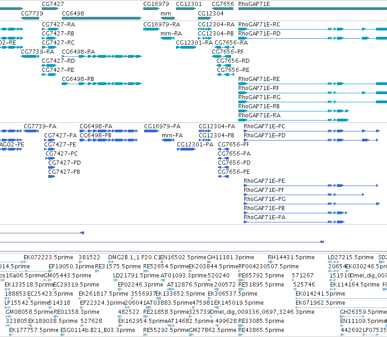Select transcript CG7656-RE
This screenshot has width=387, height=337.
[233, 70]
